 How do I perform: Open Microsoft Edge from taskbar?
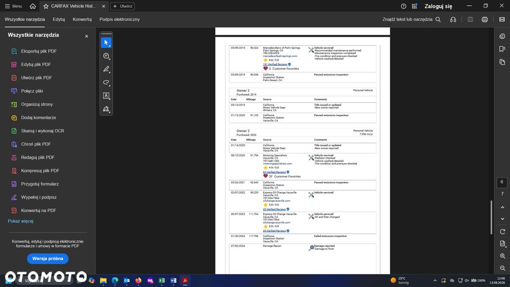(115, 280)
